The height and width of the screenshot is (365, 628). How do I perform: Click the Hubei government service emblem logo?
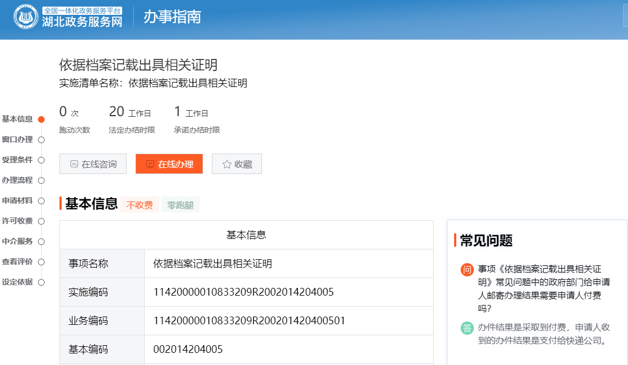[x=26, y=17]
